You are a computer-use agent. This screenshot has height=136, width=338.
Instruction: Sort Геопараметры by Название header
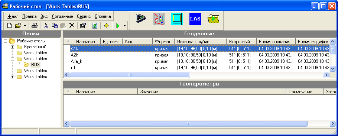point(101,92)
